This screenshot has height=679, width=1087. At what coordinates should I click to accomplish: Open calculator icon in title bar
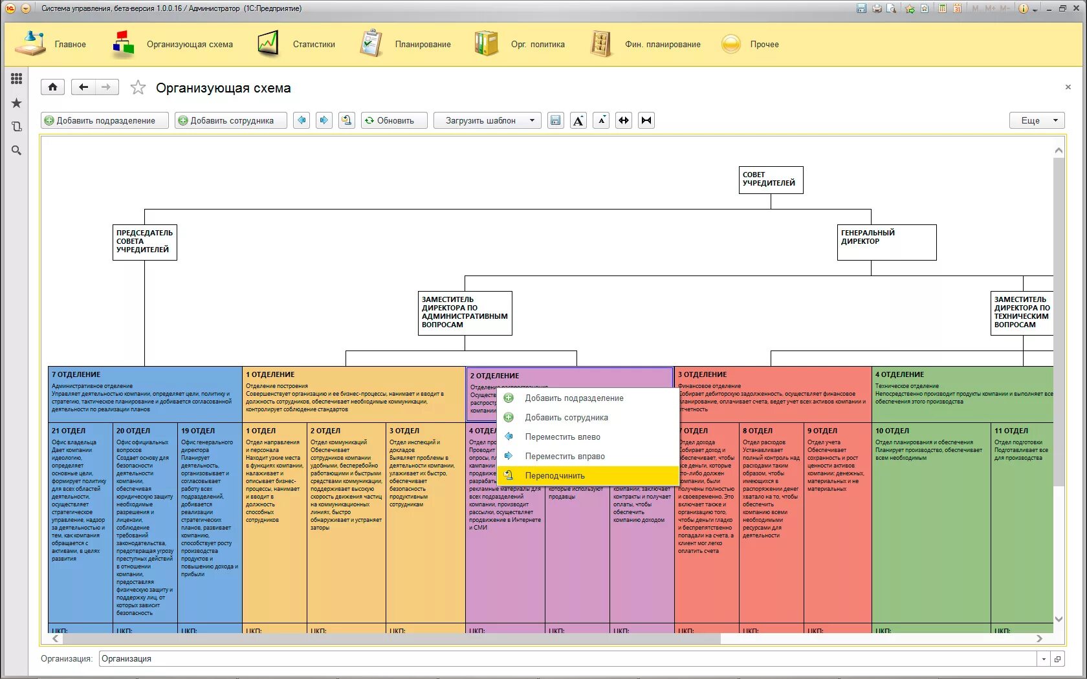942,8
